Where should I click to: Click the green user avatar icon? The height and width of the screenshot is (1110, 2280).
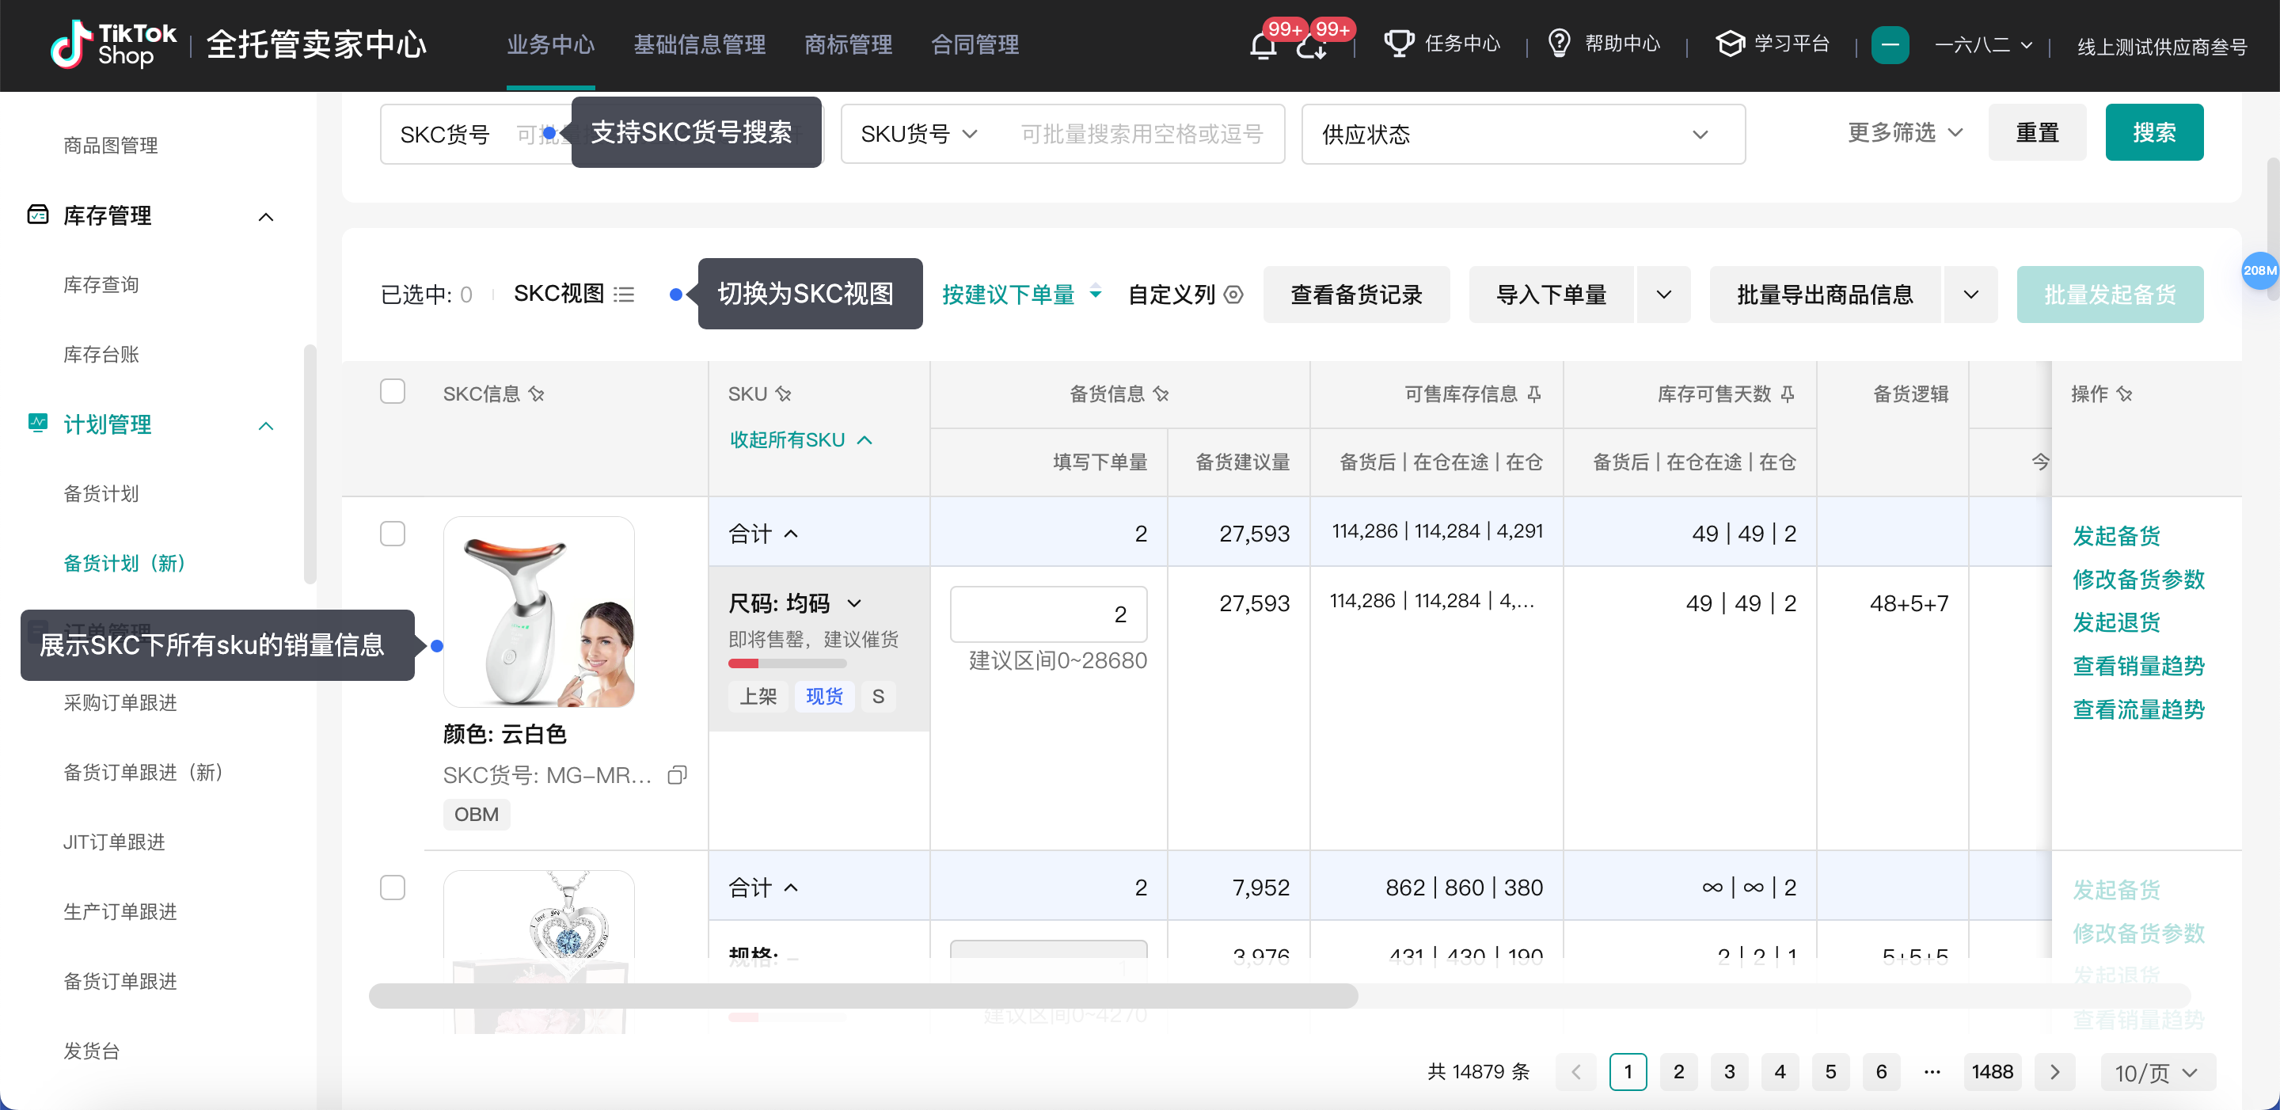pyautogui.click(x=1890, y=45)
